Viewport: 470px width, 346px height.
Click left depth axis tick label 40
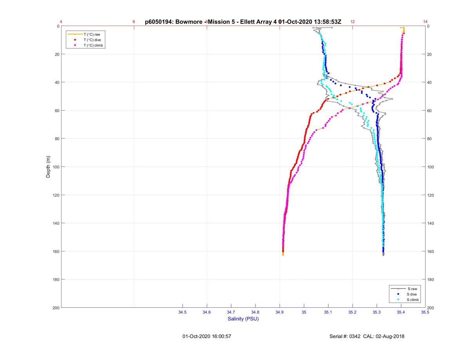point(57,82)
